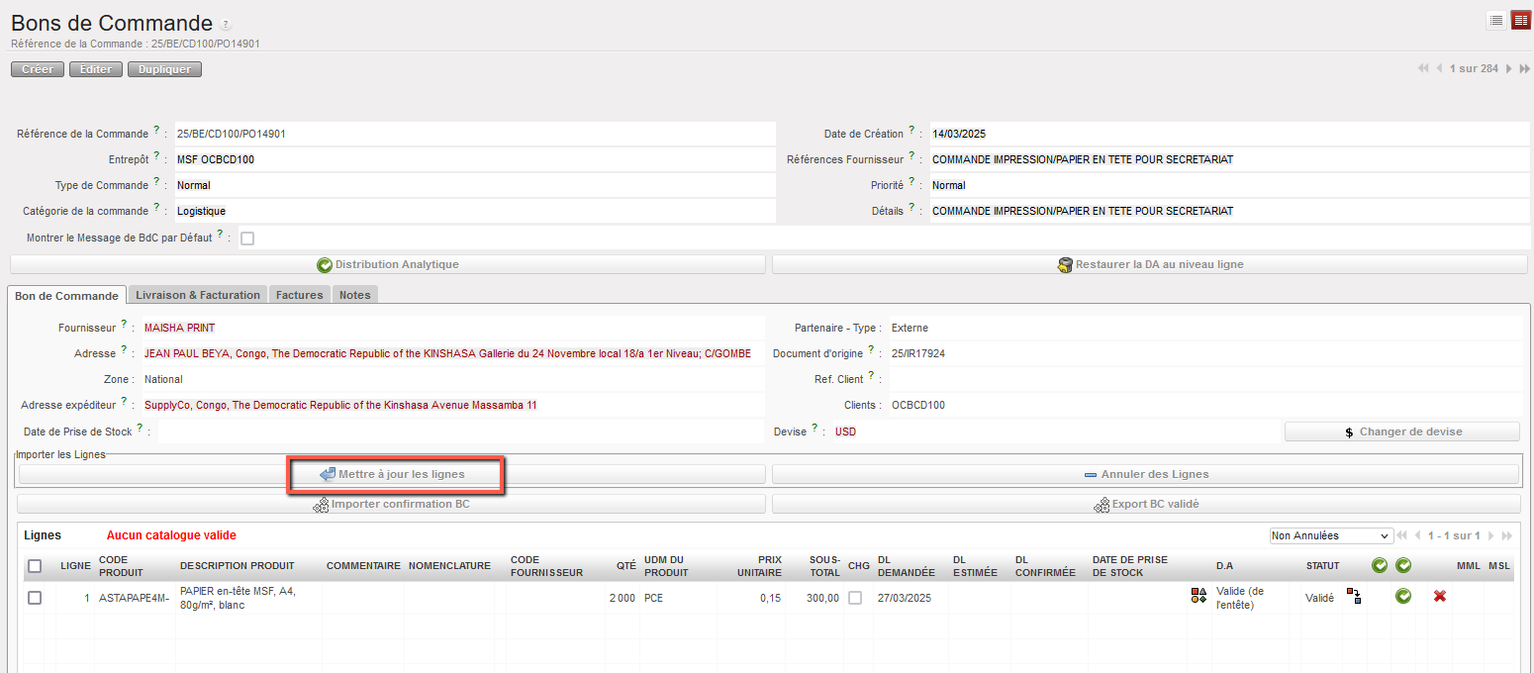Image resolution: width=1534 pixels, height=673 pixels.
Task: Click green checkmark on line 1 row
Action: tap(1402, 597)
